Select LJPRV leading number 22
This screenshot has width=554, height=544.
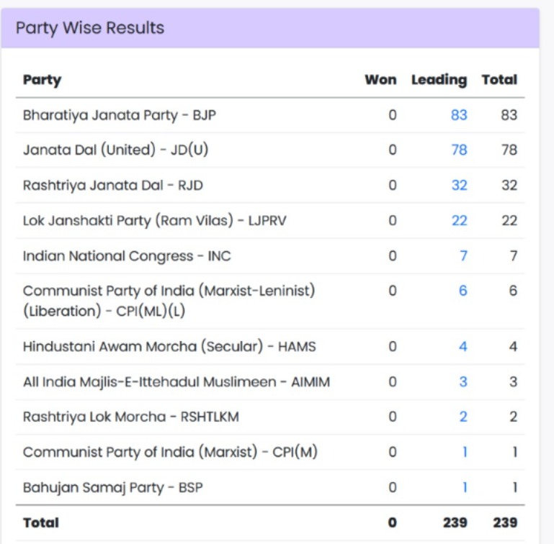coord(459,221)
